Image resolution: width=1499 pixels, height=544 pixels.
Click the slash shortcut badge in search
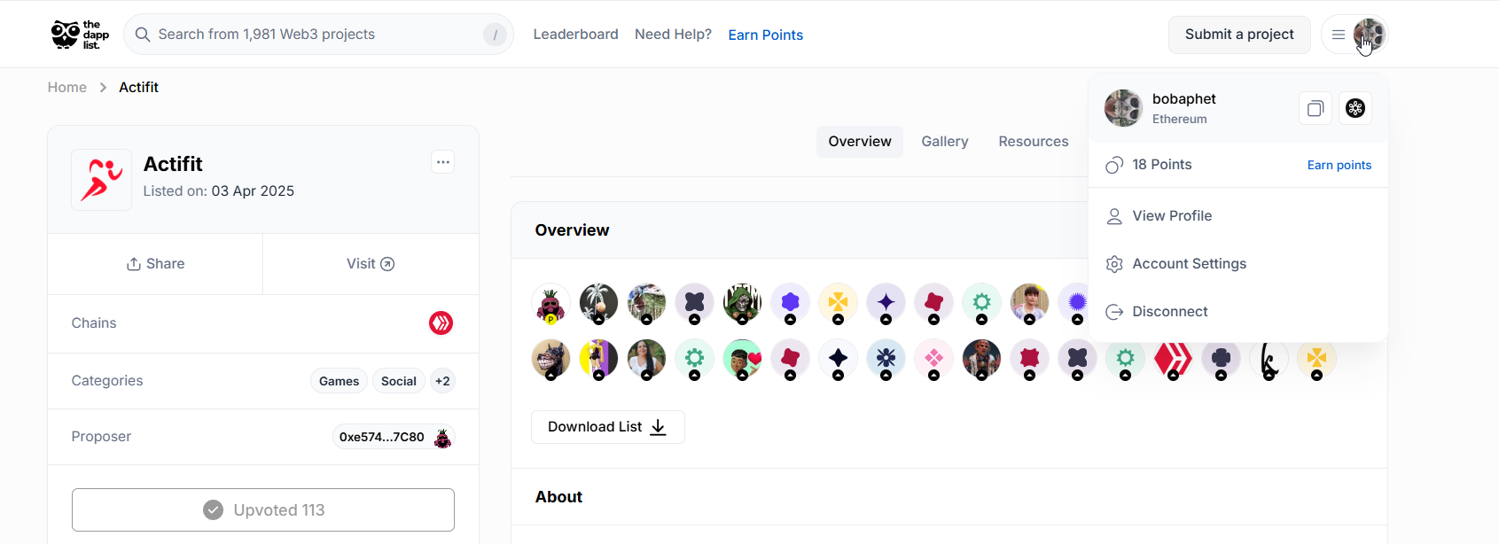[x=495, y=35]
